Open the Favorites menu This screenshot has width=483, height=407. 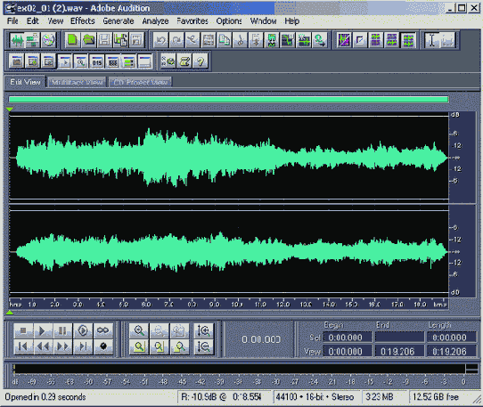pyautogui.click(x=192, y=21)
